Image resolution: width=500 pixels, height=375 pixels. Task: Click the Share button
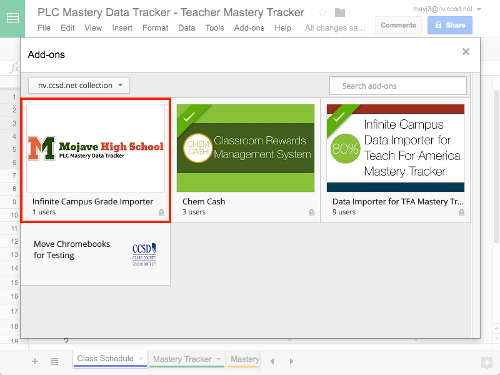tap(449, 25)
